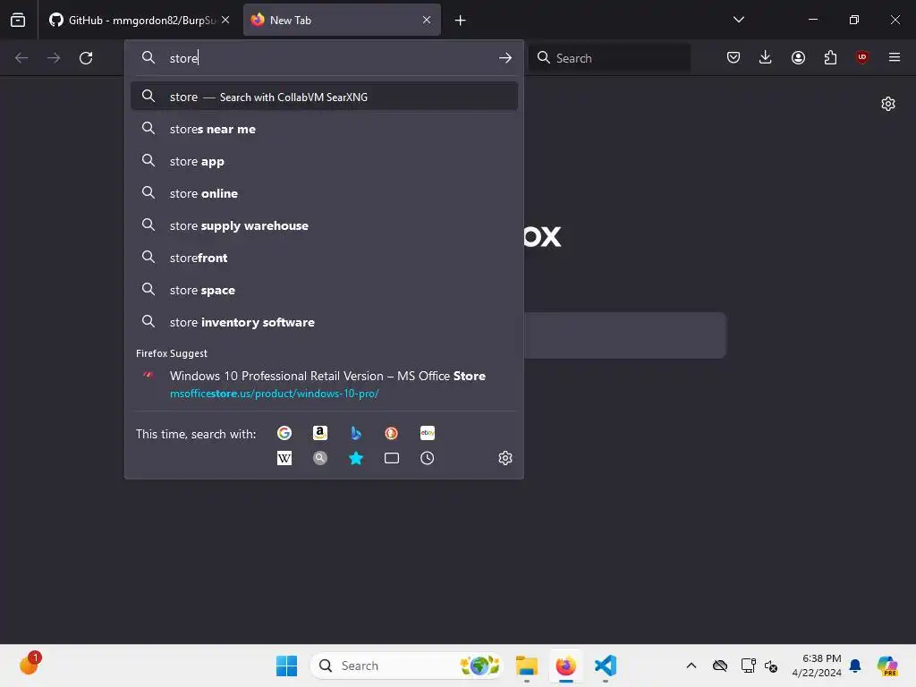Open Firefox View button at top left
Image resolution: width=916 pixels, height=687 pixels.
[x=18, y=20]
